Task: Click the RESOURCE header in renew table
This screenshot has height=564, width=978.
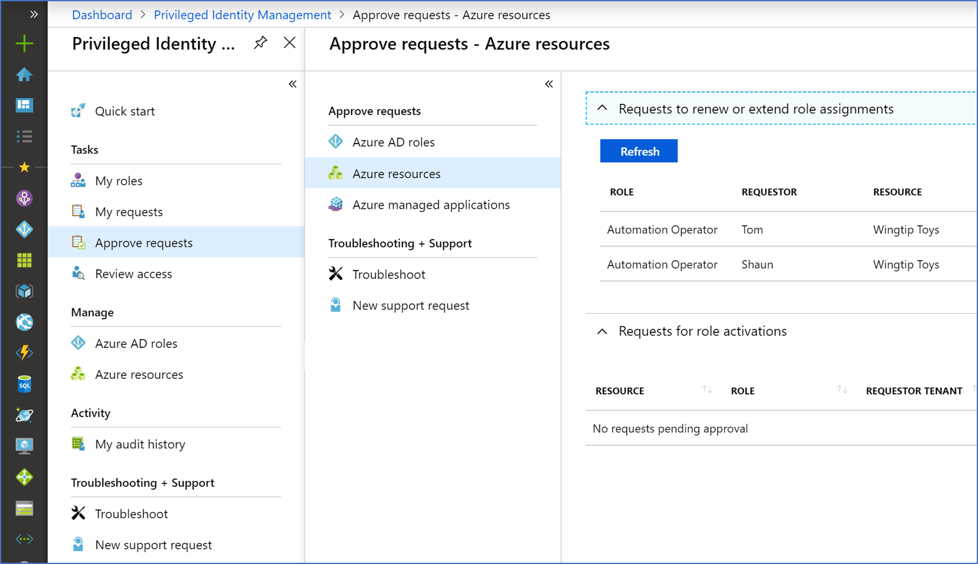Action: coord(898,192)
